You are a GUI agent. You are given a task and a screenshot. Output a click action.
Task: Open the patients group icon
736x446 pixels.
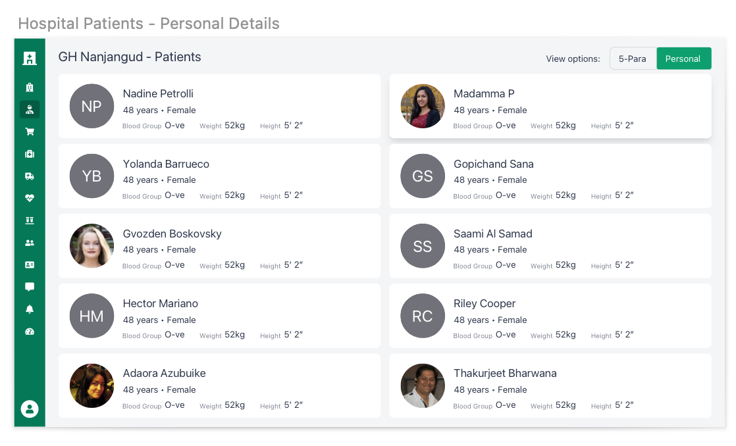[x=30, y=242]
